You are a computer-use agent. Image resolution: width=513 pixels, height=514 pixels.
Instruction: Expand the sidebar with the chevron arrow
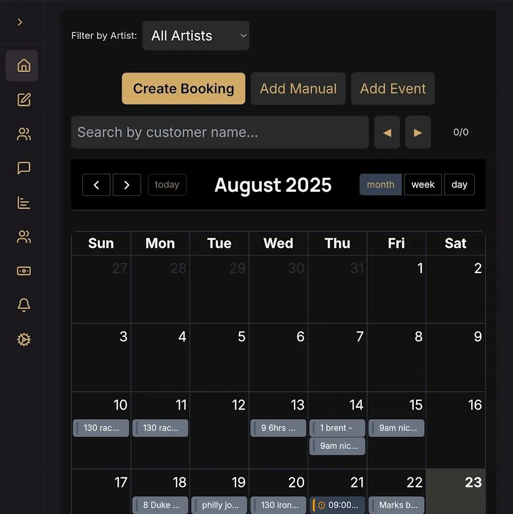coord(20,22)
